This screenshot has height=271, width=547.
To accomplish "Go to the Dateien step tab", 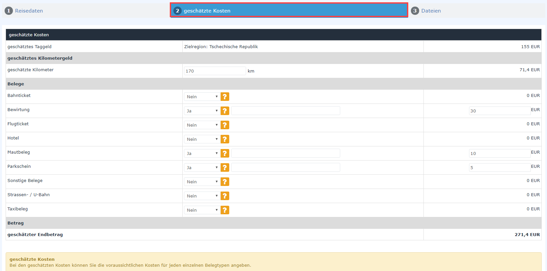I will click(x=431, y=11).
